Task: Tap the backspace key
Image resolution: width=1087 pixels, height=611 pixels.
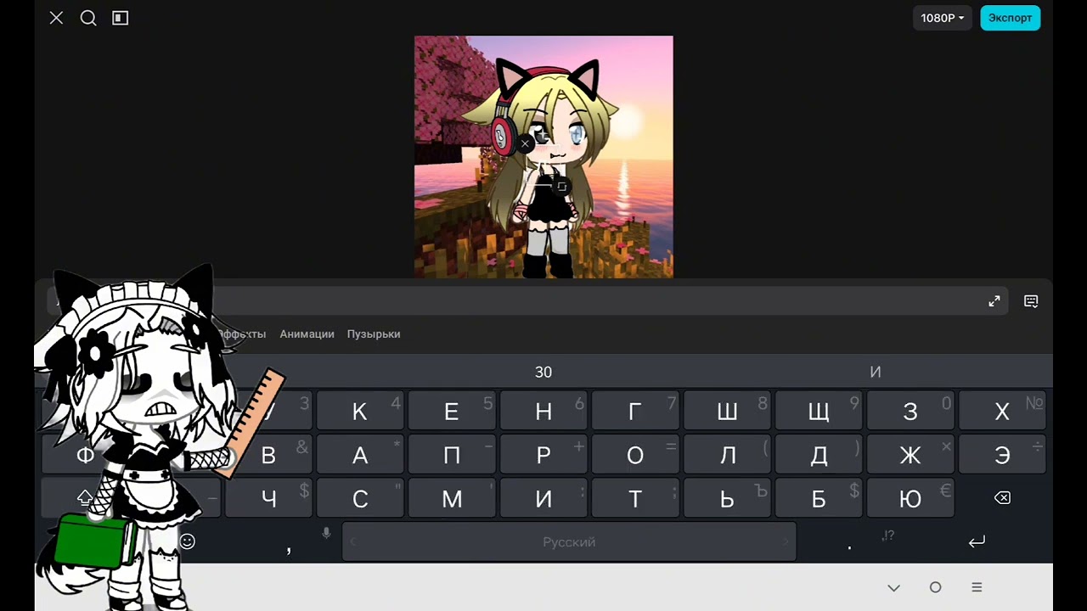Action: click(x=1002, y=498)
